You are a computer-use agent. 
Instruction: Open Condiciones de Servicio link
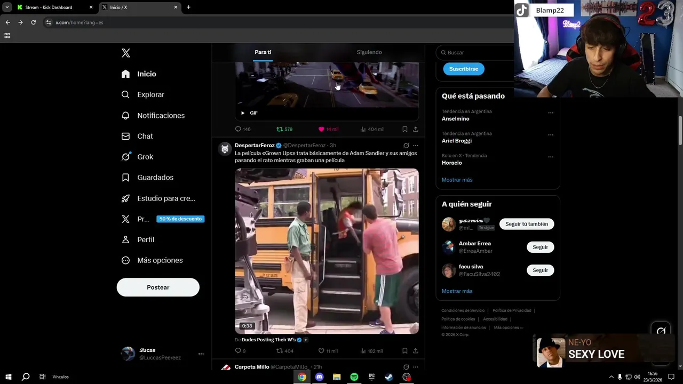pyautogui.click(x=463, y=310)
